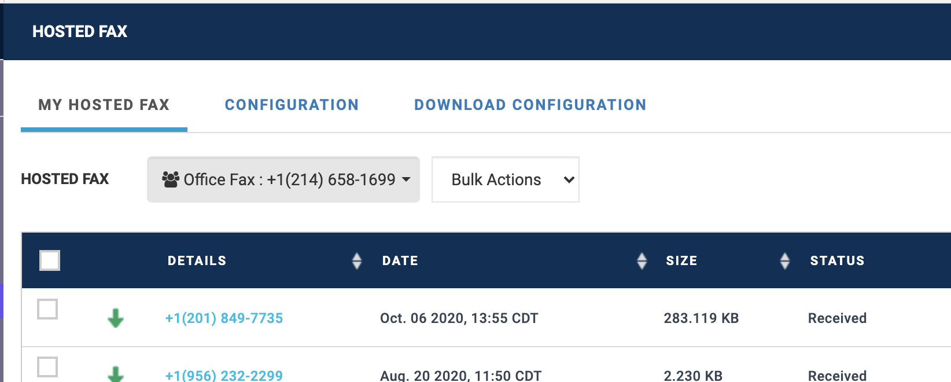Image resolution: width=951 pixels, height=382 pixels.
Task: Click the Details column header label
Action: point(197,261)
